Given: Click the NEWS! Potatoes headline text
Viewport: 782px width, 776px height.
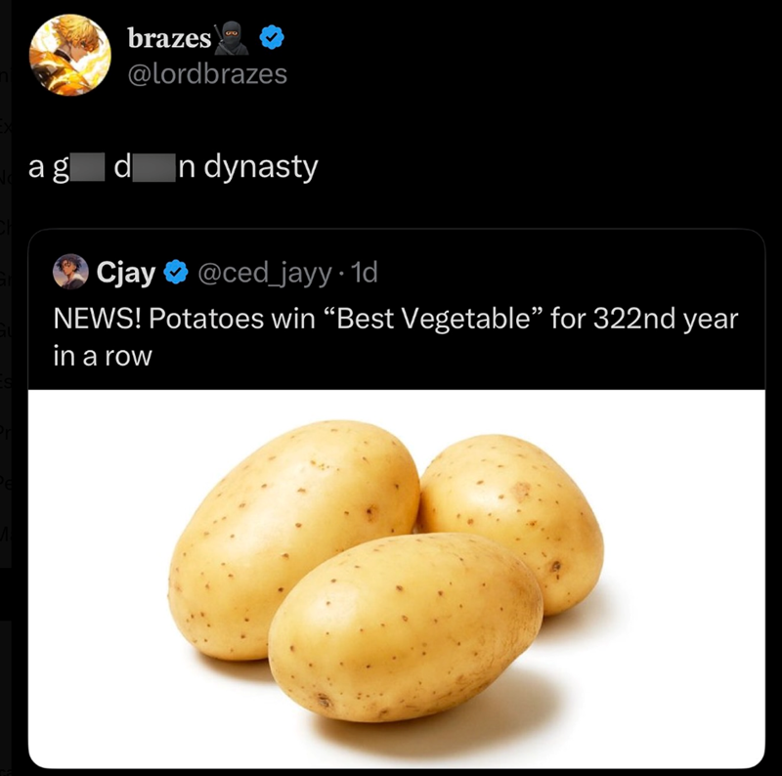Looking at the screenshot, I should [x=293, y=317].
